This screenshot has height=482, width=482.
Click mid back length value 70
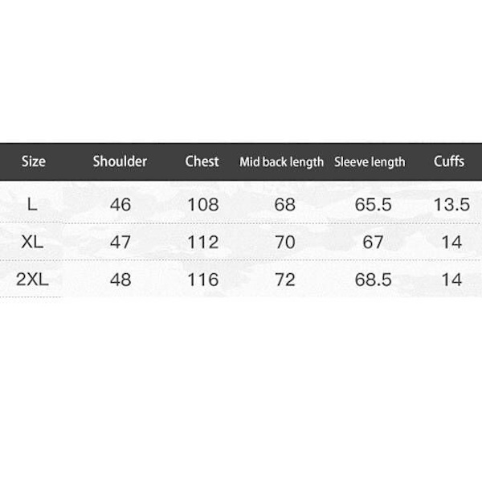285,242
